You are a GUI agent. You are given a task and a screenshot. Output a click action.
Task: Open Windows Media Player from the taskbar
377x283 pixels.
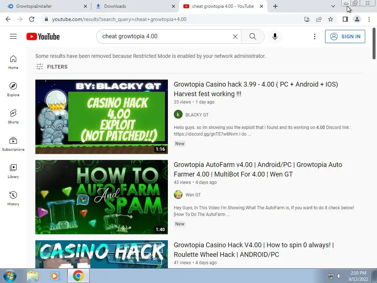tap(55, 276)
